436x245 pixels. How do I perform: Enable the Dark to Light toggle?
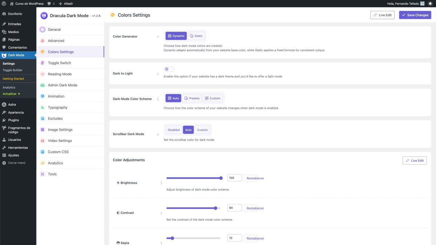[169, 69]
